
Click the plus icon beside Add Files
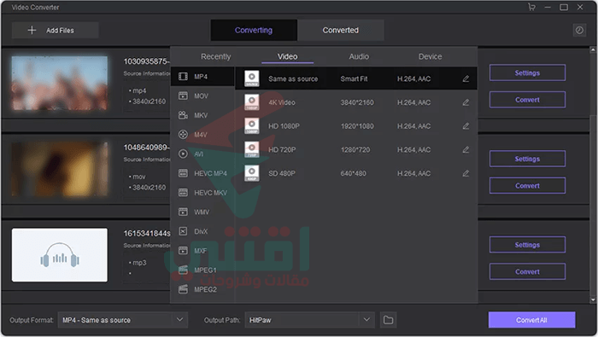click(32, 30)
